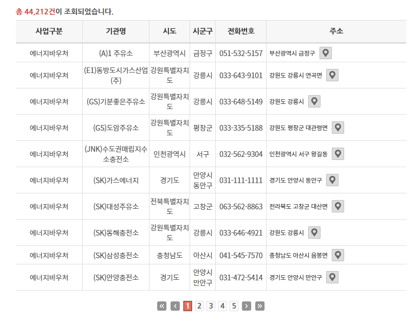Select the (SK)대성주유소 name cell
Image resolution: width=414 pixels, height=323 pixels.
116,206
